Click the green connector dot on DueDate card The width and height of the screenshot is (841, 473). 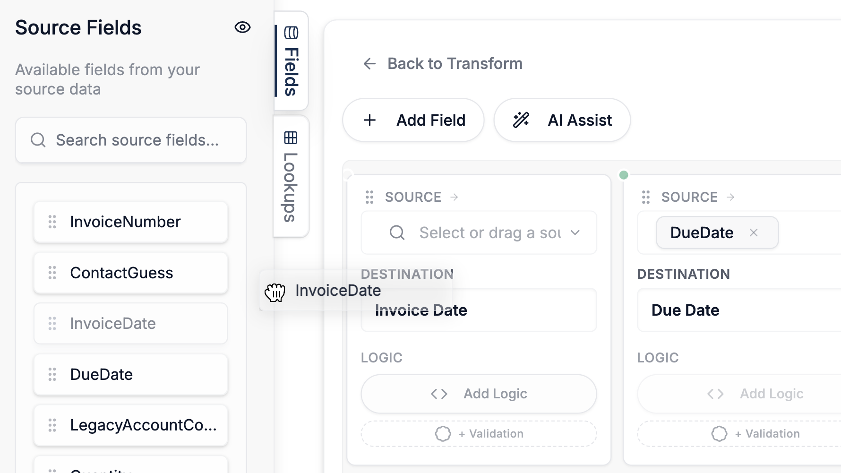click(624, 175)
